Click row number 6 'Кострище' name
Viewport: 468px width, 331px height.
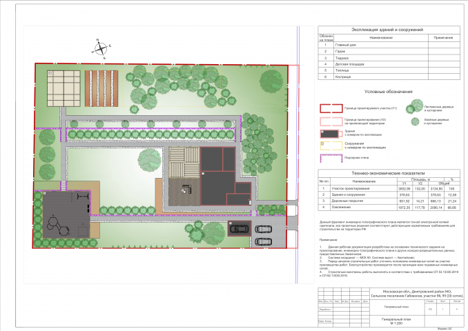click(343, 77)
